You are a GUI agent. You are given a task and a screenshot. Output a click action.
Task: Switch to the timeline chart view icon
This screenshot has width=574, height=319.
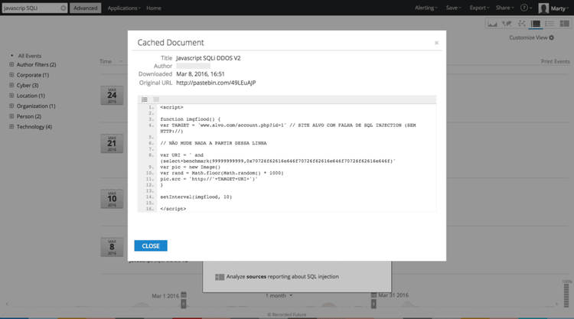click(491, 24)
